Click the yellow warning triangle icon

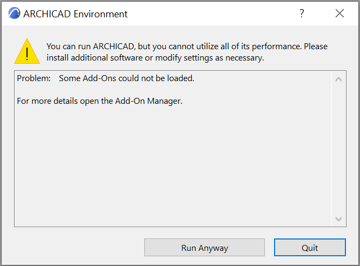pyautogui.click(x=26, y=52)
